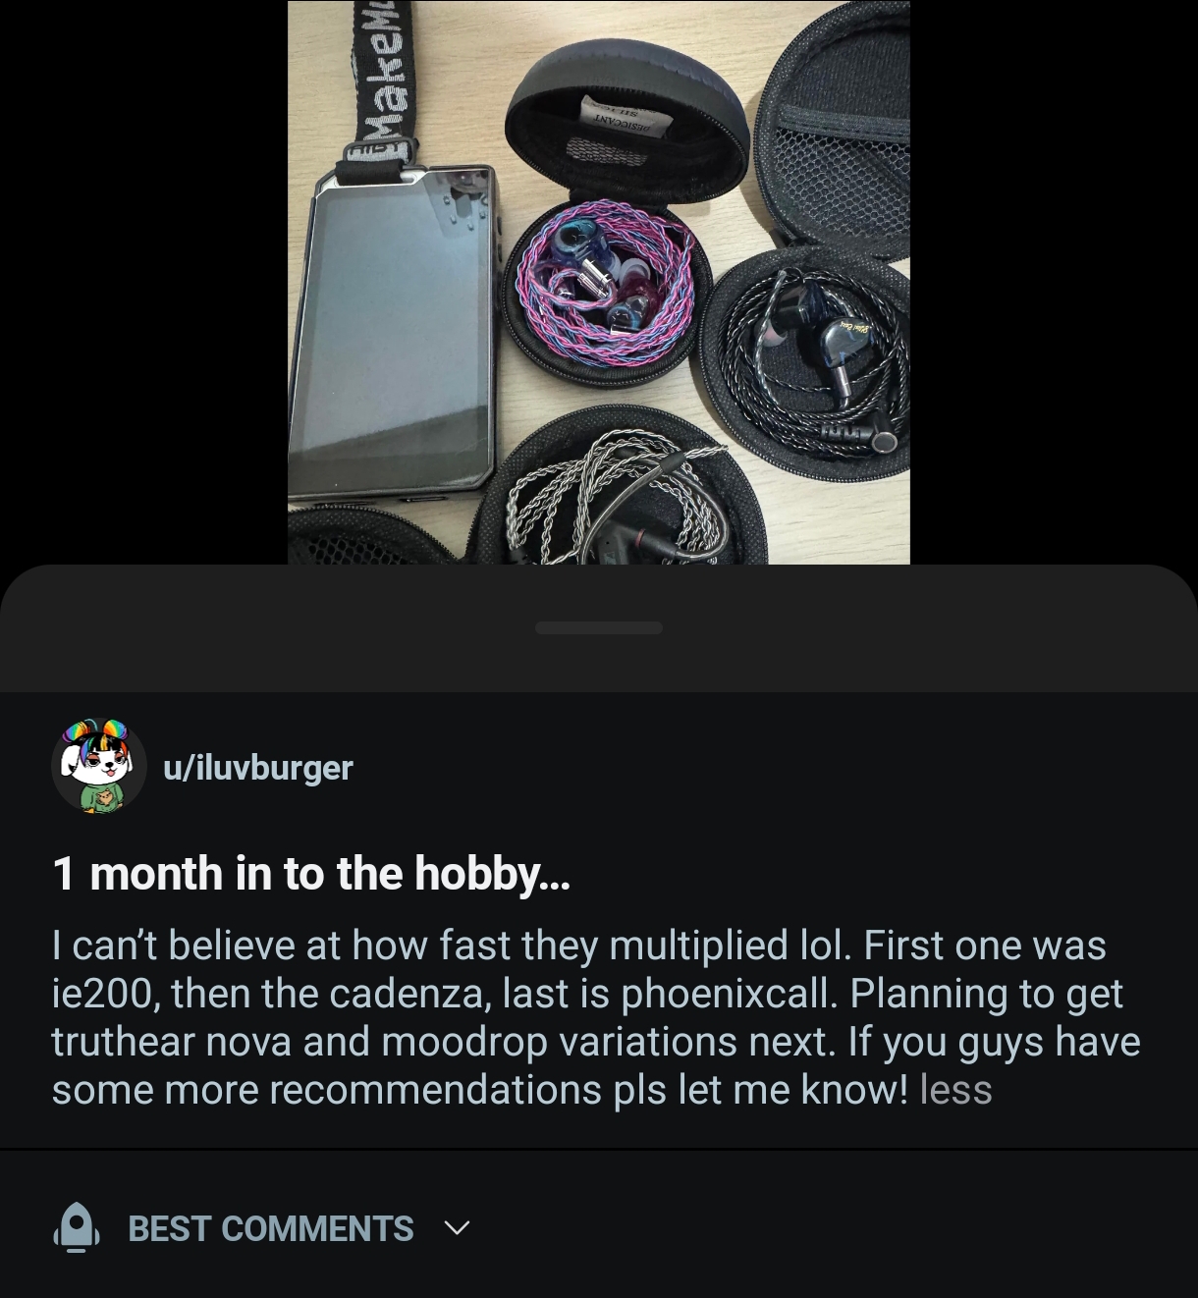Click the bottom sheet drag handle
The width and height of the screenshot is (1198, 1298).
click(x=599, y=627)
